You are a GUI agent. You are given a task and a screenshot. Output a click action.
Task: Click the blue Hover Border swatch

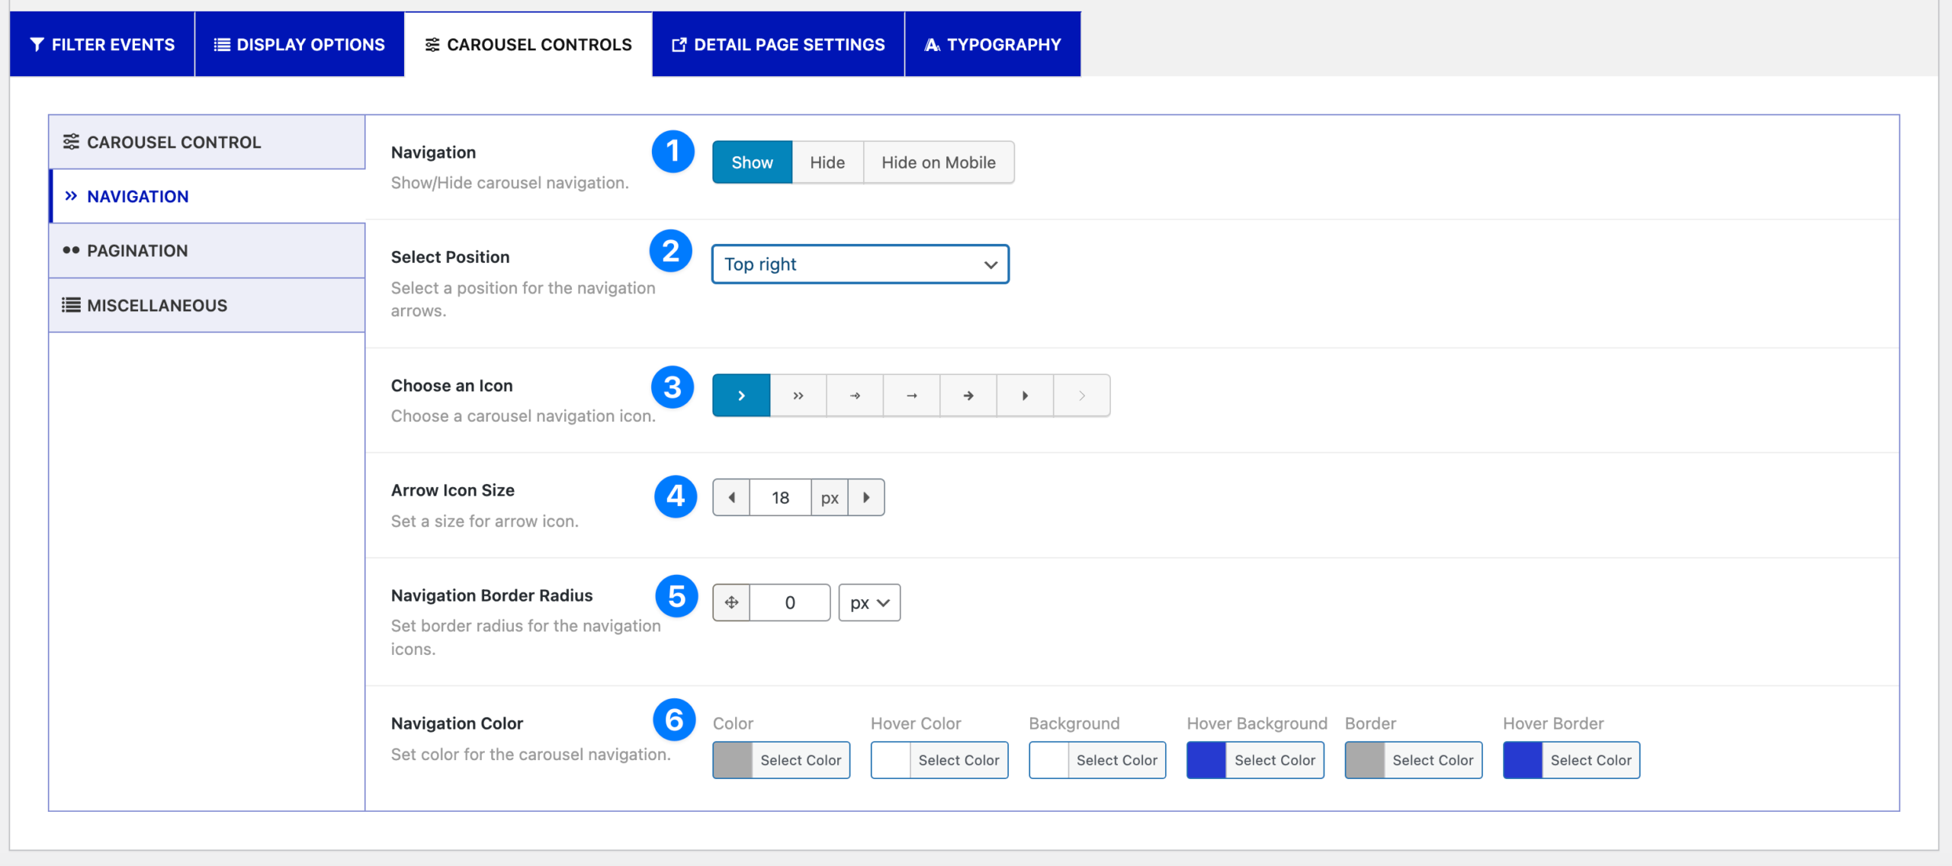(1523, 760)
